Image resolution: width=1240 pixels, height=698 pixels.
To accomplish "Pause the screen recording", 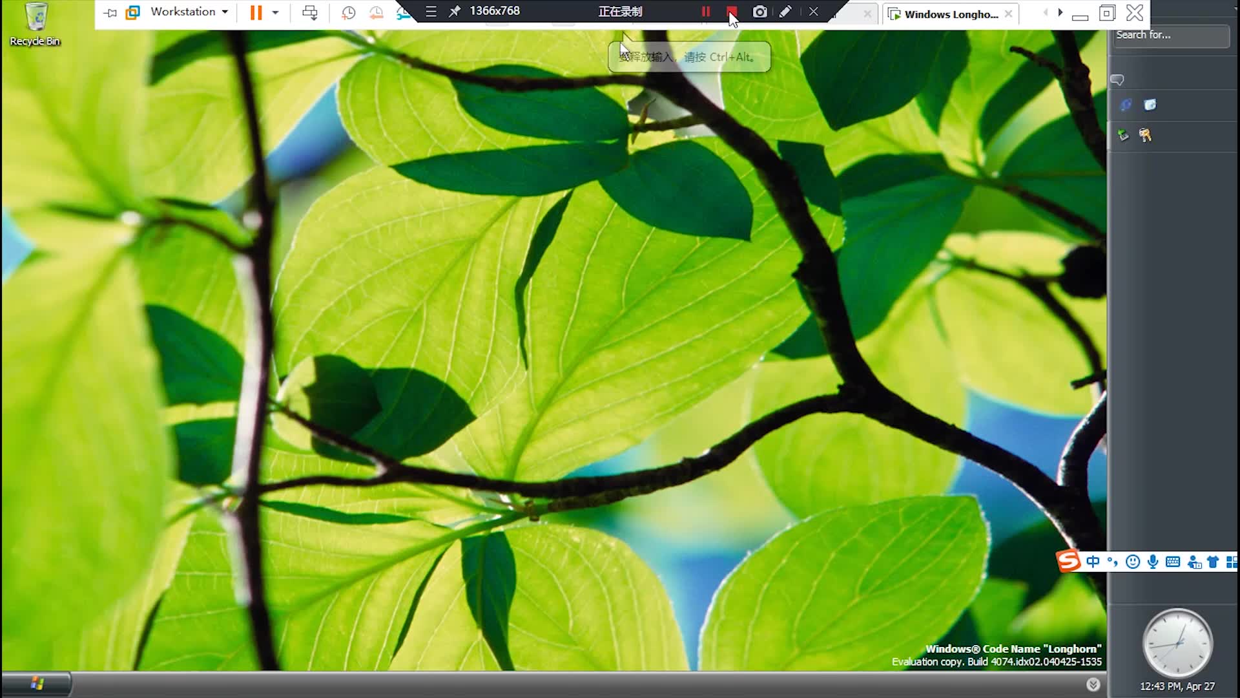I will 705,12.
